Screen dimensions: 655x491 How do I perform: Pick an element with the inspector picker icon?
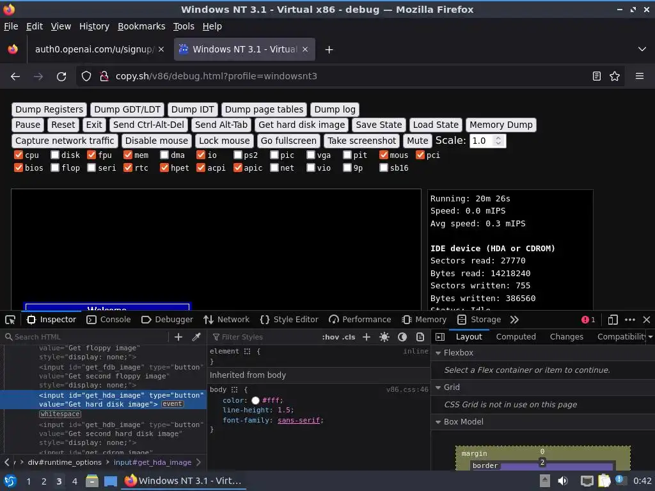click(x=10, y=320)
